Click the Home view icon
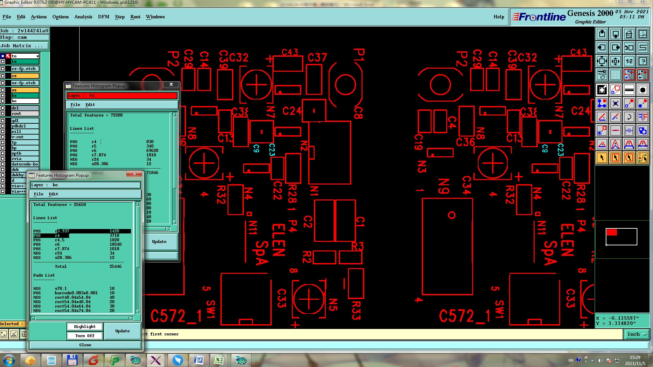 tap(629, 34)
